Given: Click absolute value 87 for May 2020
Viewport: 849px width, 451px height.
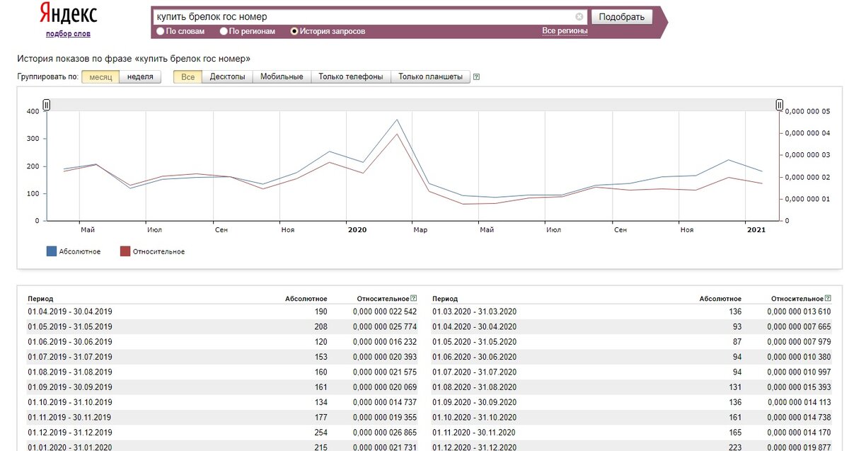Looking at the screenshot, I should [737, 342].
